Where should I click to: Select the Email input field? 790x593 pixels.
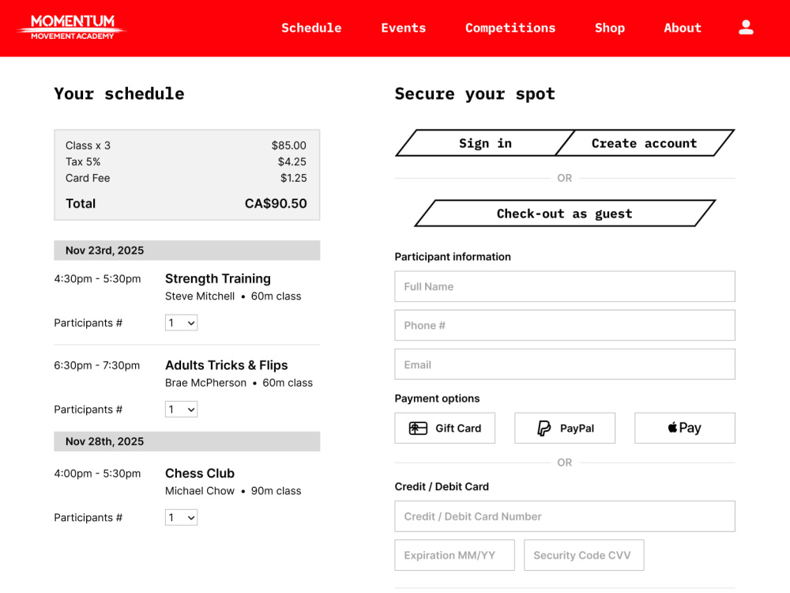564,364
